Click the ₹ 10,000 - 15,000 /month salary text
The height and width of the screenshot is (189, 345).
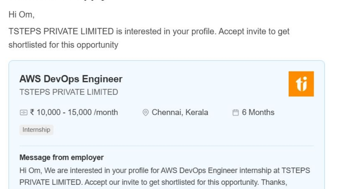74,112
